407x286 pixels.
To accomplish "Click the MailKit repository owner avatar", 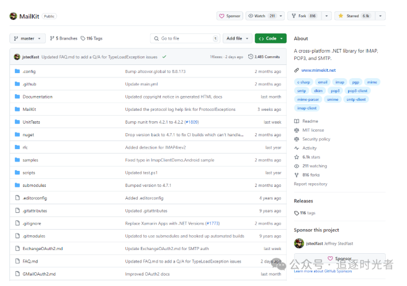I will pyautogui.click(x=13, y=16).
